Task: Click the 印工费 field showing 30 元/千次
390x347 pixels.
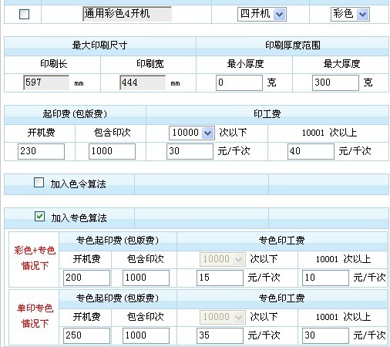Action: click(x=190, y=151)
